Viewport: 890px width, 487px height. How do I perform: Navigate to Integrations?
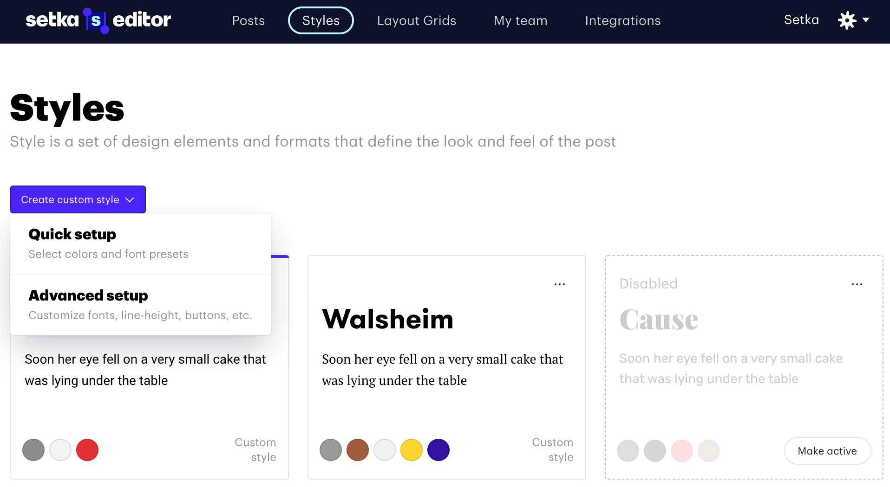point(622,20)
